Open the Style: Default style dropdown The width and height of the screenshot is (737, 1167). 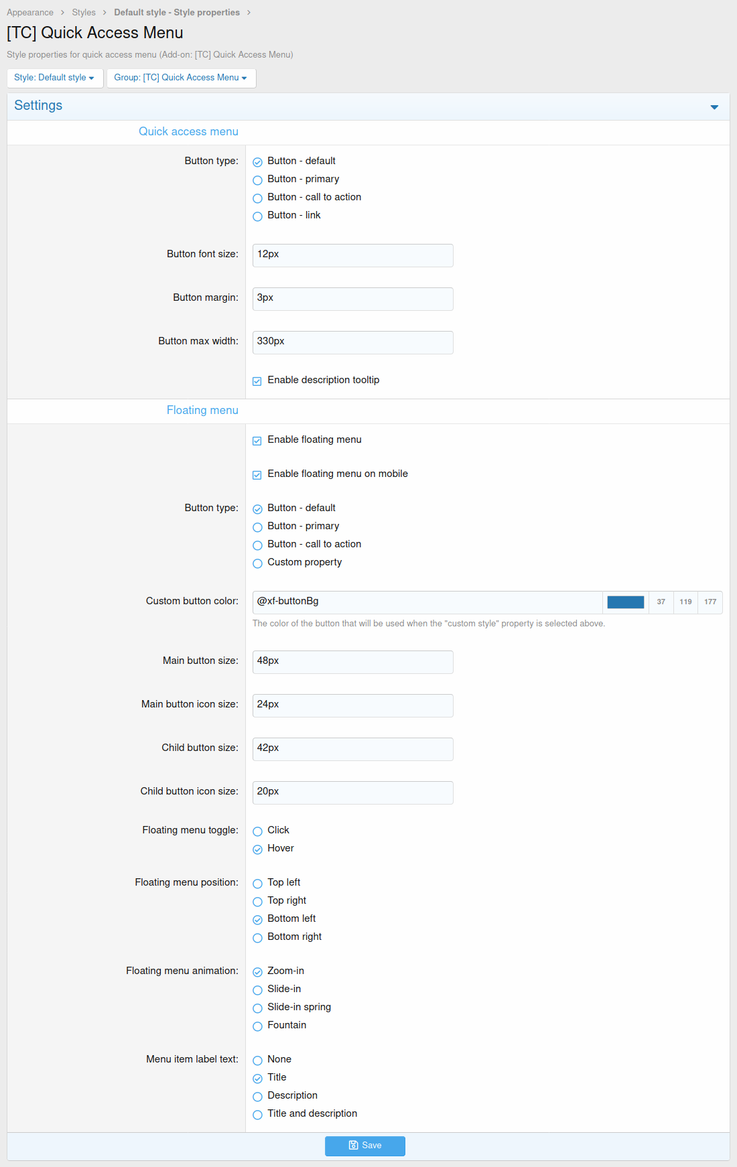tap(55, 78)
